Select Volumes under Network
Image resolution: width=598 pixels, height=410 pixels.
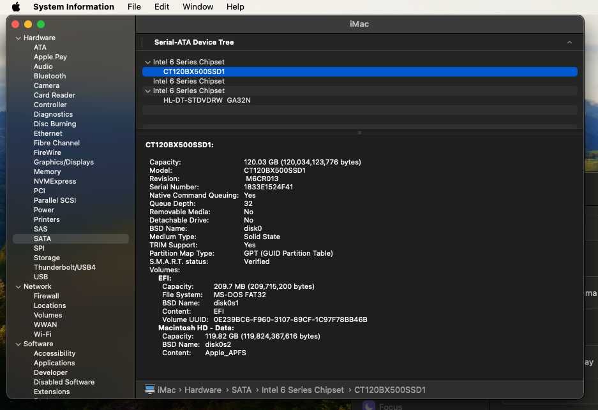(48, 315)
